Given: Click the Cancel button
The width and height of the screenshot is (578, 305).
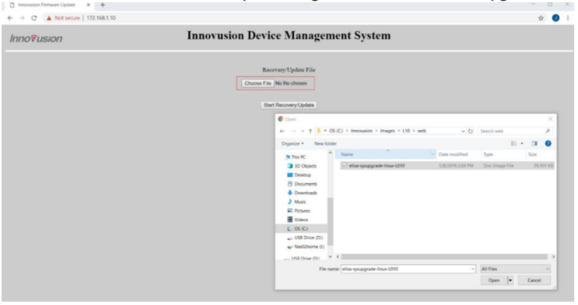Looking at the screenshot, I should (534, 280).
